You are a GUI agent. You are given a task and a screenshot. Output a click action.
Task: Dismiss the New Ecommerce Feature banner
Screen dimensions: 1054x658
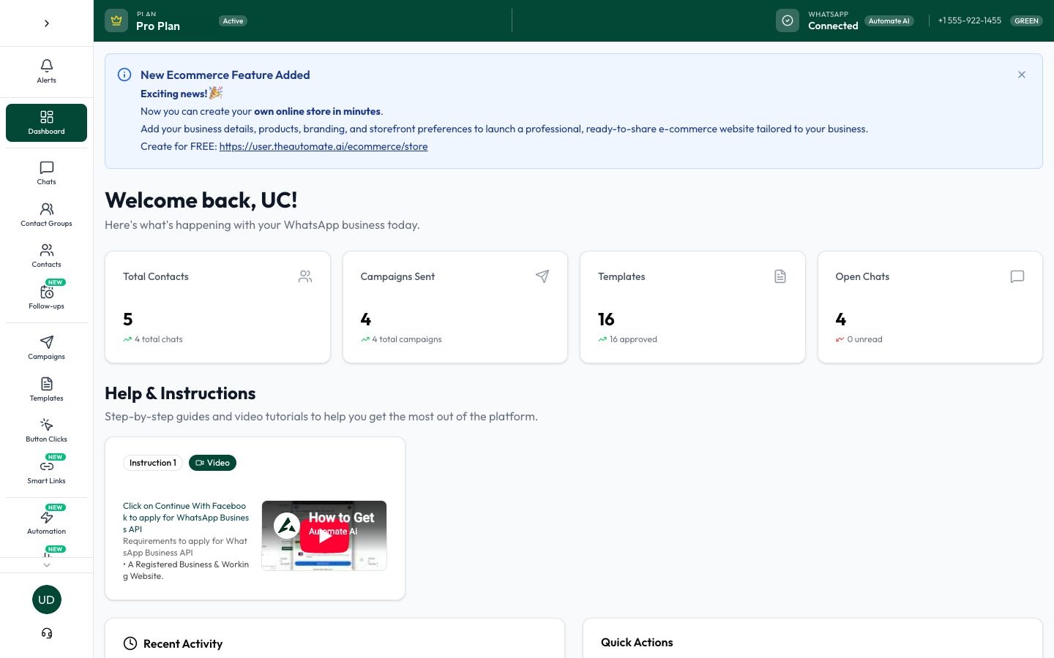(x=1022, y=75)
